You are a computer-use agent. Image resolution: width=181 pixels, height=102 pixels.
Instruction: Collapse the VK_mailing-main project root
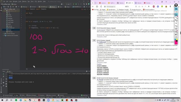pyautogui.click(x=3, y=9)
